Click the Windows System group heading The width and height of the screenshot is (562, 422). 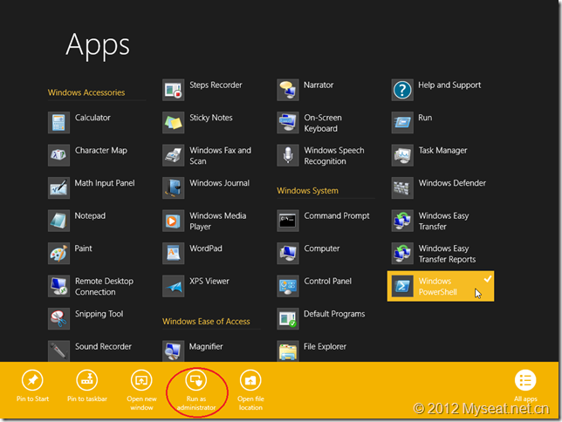[307, 191]
